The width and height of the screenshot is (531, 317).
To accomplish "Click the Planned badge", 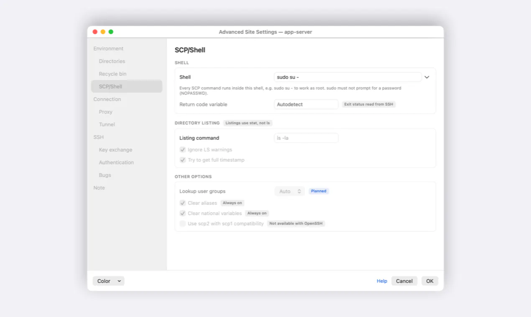I will (x=319, y=191).
